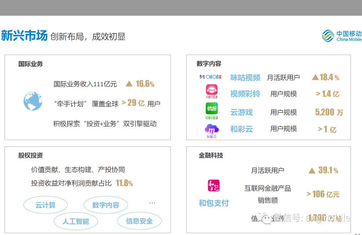Click the 5,200 万 figure
The width and height of the screenshot is (362, 235).
coord(329,112)
